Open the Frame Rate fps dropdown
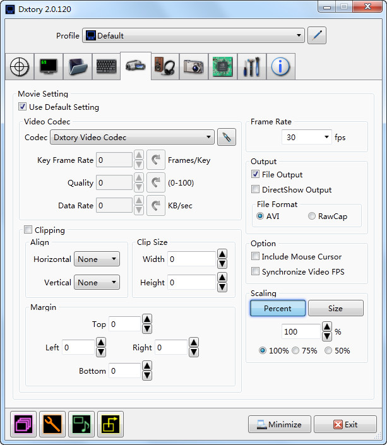Viewport: 387px width, 445px height. pos(307,137)
